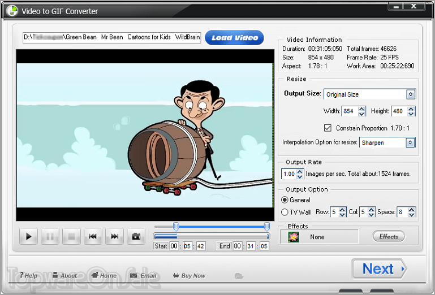Select the TV Wall output option
The image size is (435, 295).
click(x=285, y=212)
